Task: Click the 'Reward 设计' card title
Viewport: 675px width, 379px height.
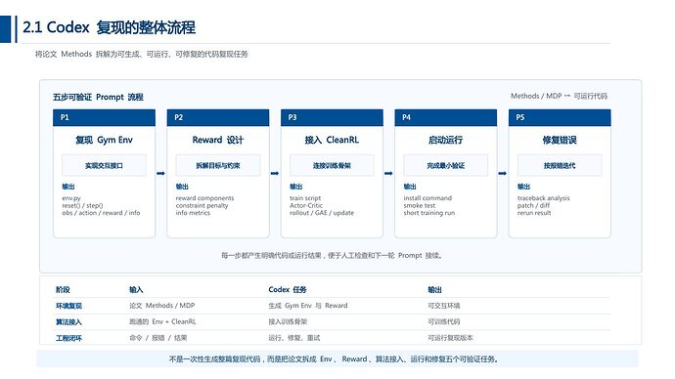Action: 218,140
